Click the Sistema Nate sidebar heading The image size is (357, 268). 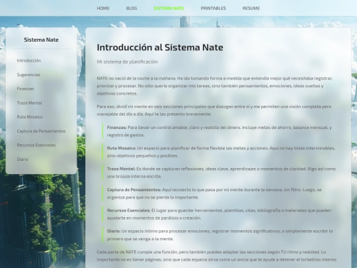pos(41,40)
